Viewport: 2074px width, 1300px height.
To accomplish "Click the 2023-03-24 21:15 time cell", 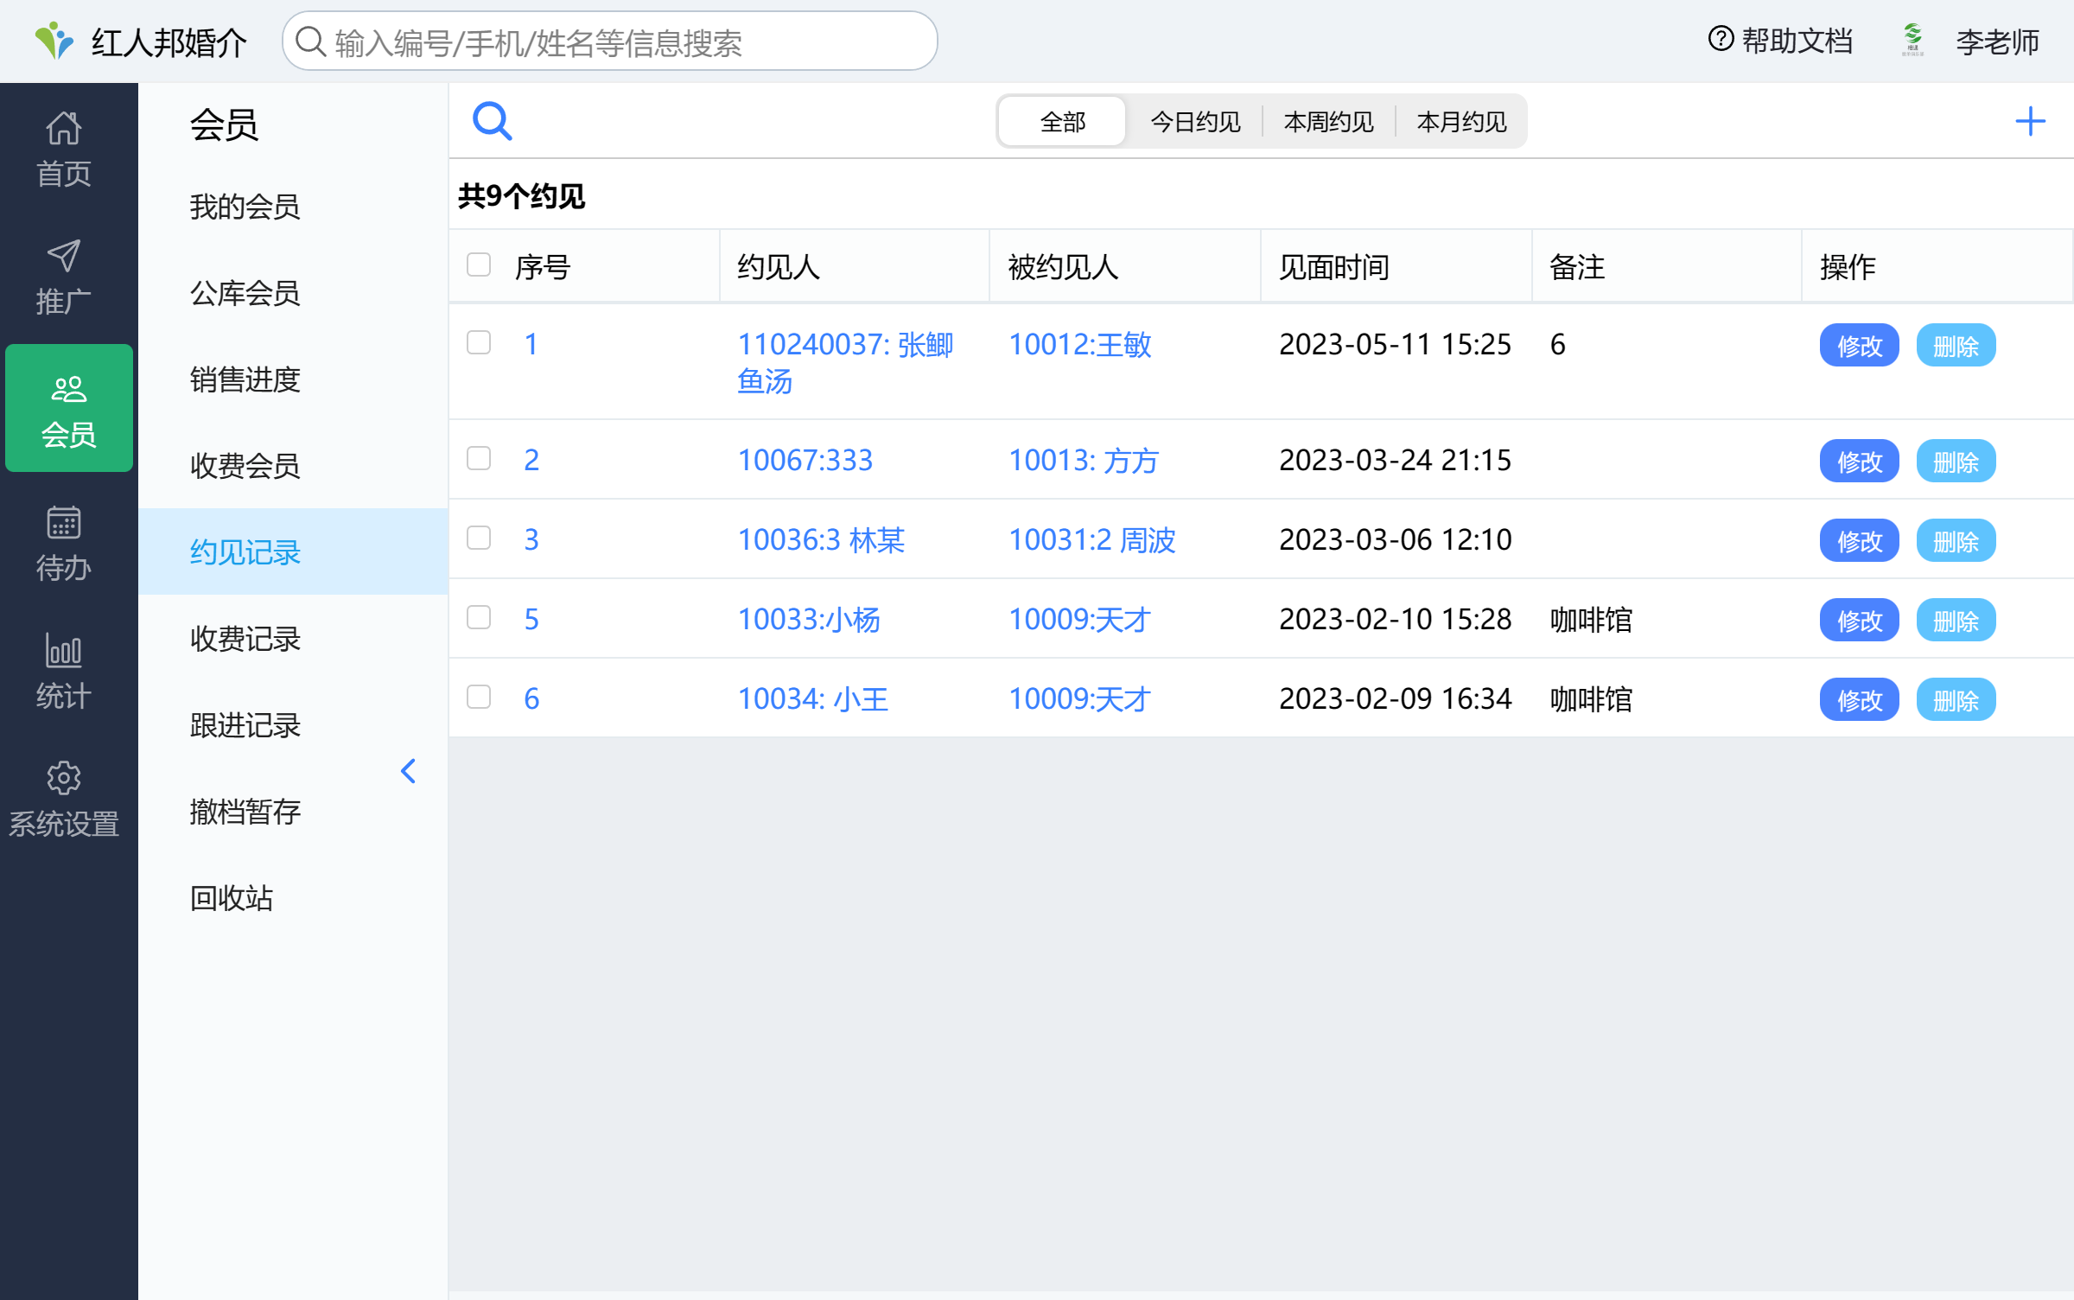I will [1396, 460].
